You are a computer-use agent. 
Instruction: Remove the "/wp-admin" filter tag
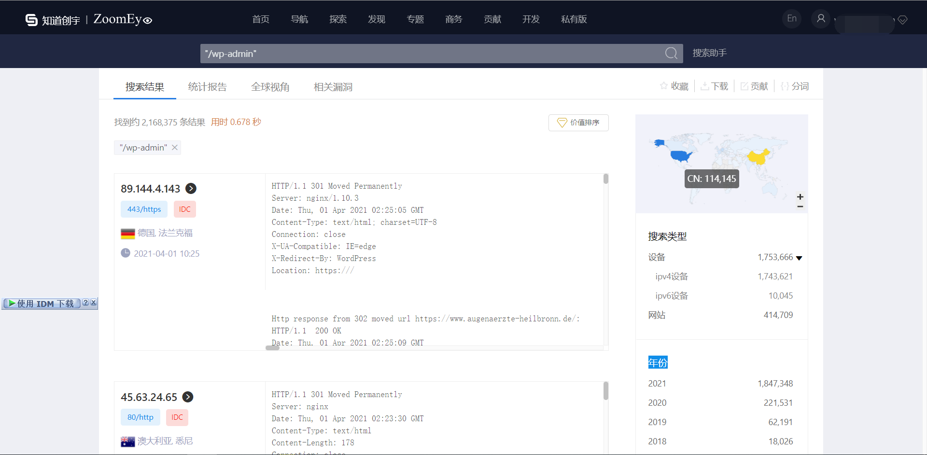pyautogui.click(x=175, y=148)
